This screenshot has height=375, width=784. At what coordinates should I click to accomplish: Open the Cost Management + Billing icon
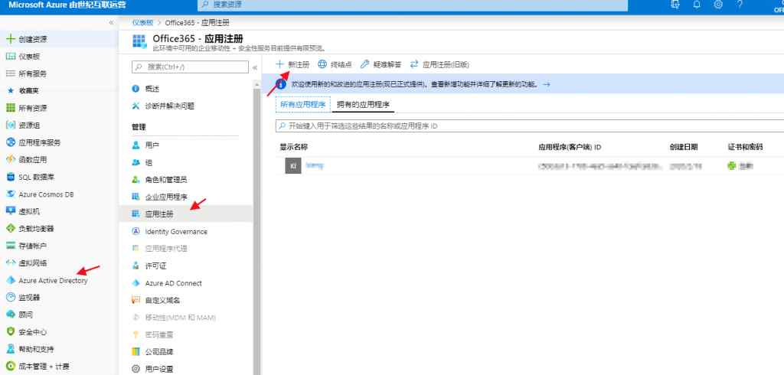[10, 366]
